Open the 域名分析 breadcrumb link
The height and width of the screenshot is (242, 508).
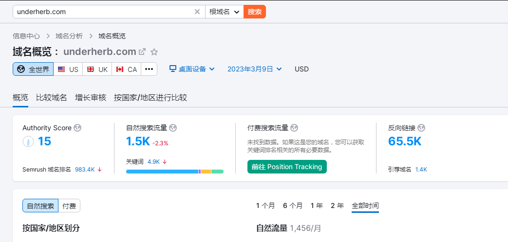[x=69, y=36]
